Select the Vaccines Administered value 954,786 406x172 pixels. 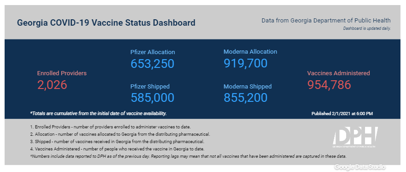[x=329, y=85]
